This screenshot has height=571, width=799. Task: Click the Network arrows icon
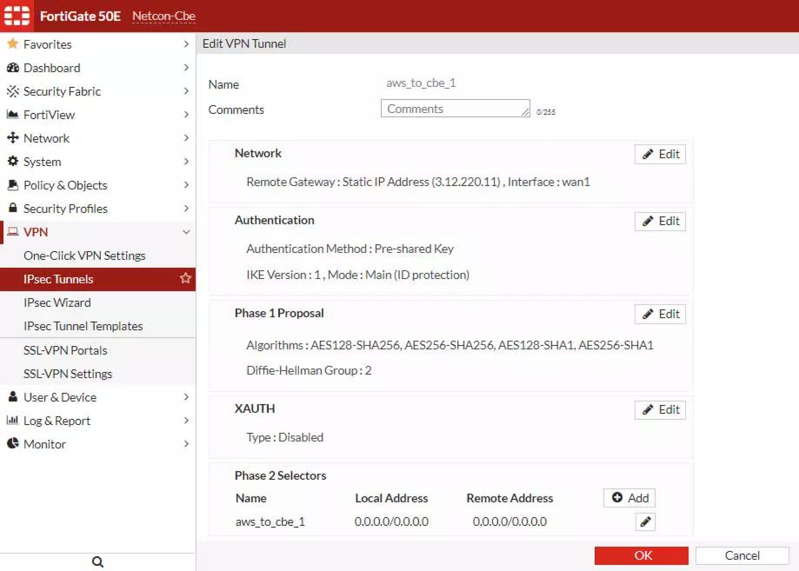pos(13,138)
